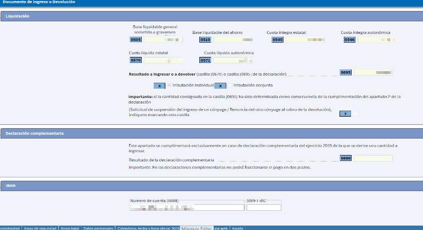Click the Número de cuenta (IBAN) field
This screenshot has height=230, width=423.
pos(187,208)
